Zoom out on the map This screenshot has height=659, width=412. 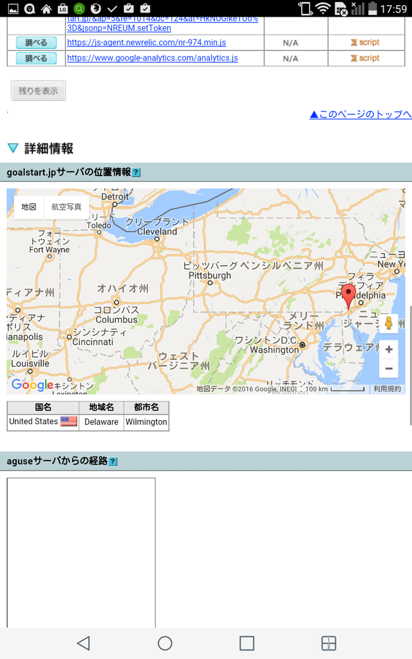pos(389,369)
